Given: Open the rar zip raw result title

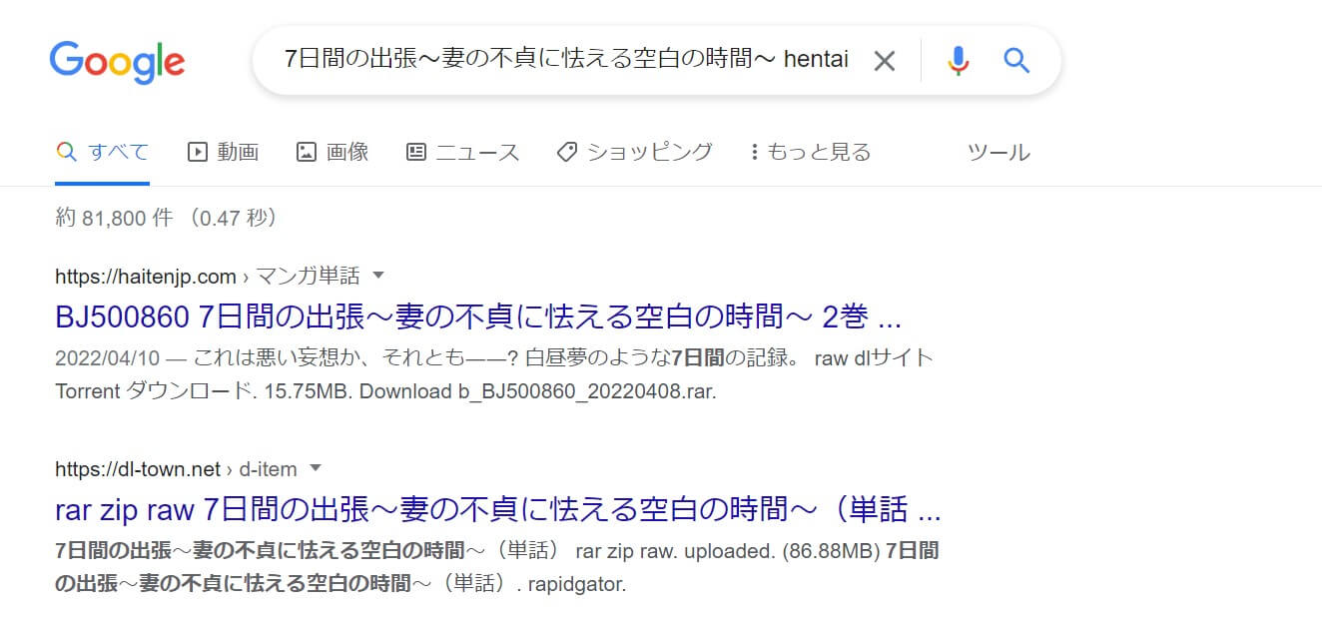Looking at the screenshot, I should click(498, 510).
